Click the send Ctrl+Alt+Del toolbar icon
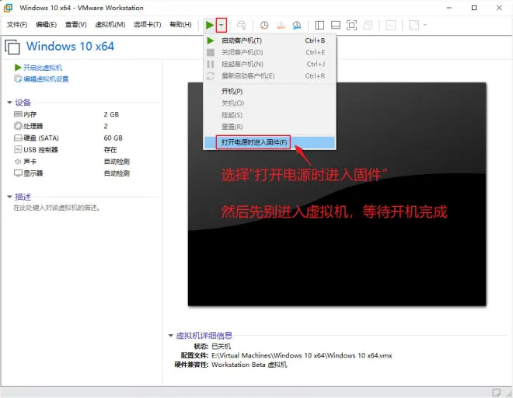The height and width of the screenshot is (398, 513). pyautogui.click(x=242, y=25)
